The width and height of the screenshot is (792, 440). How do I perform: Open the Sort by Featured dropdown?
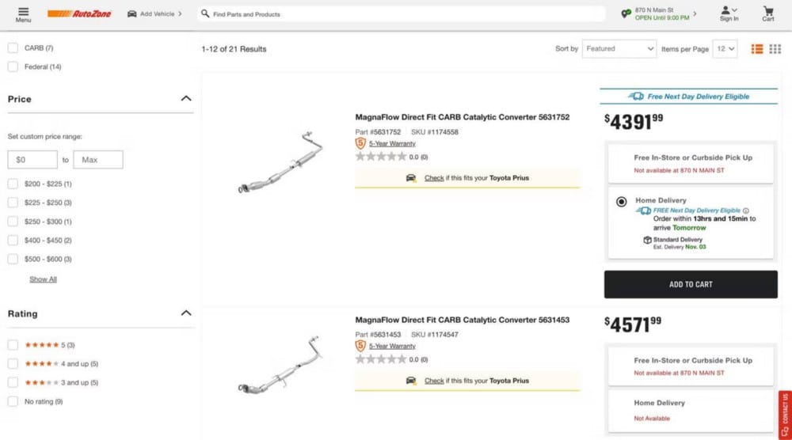coord(619,49)
